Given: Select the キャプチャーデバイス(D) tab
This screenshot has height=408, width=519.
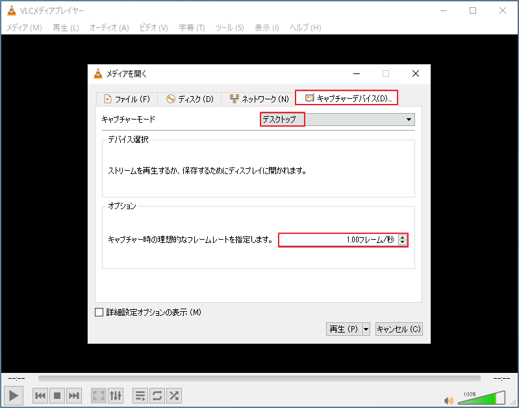Looking at the screenshot, I should [x=347, y=98].
